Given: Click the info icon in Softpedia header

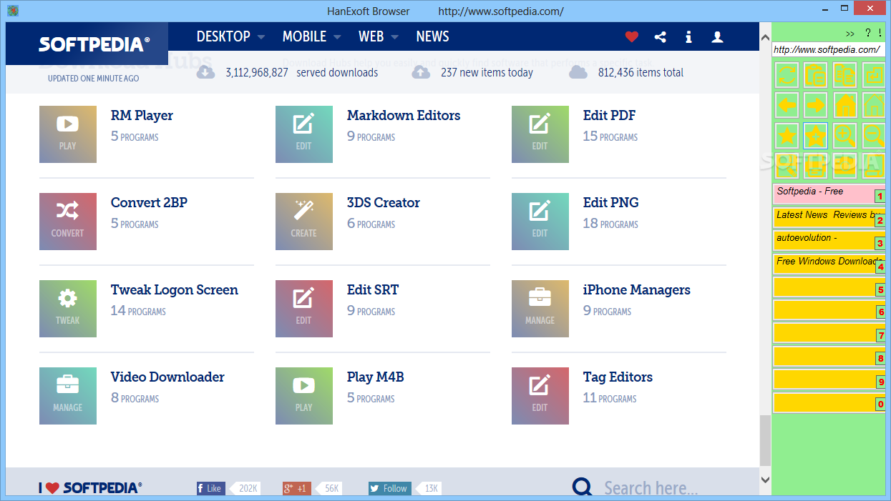Looking at the screenshot, I should tap(688, 36).
